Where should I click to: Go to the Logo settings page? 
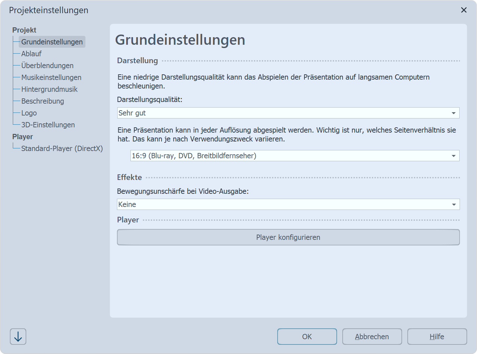(29, 113)
